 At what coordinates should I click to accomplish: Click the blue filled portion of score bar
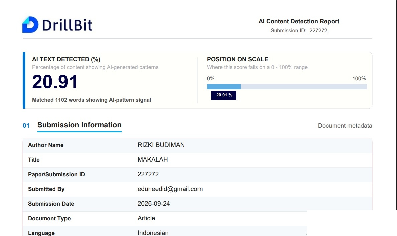(x=224, y=87)
